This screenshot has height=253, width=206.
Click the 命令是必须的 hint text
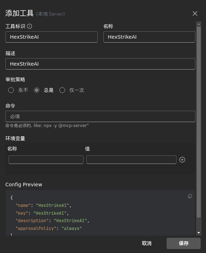click(x=47, y=126)
